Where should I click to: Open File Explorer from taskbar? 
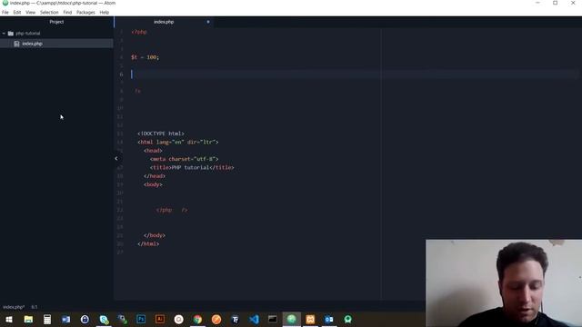click(28, 319)
